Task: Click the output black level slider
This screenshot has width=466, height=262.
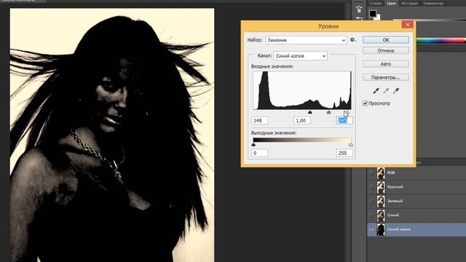Action: [x=253, y=145]
